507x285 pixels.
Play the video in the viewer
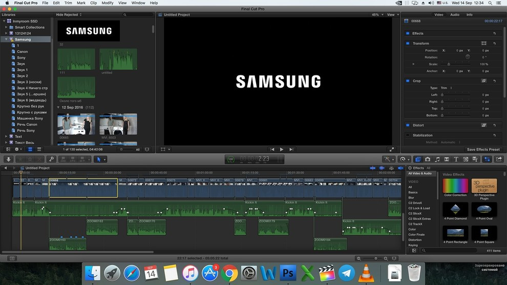click(281, 149)
